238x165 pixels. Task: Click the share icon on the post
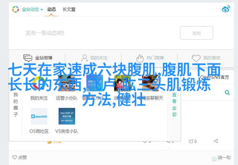pyautogui.click(x=216, y=141)
